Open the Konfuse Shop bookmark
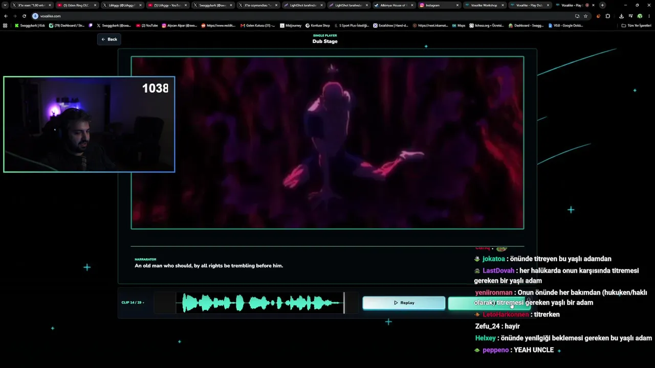655x368 pixels. 318,25
